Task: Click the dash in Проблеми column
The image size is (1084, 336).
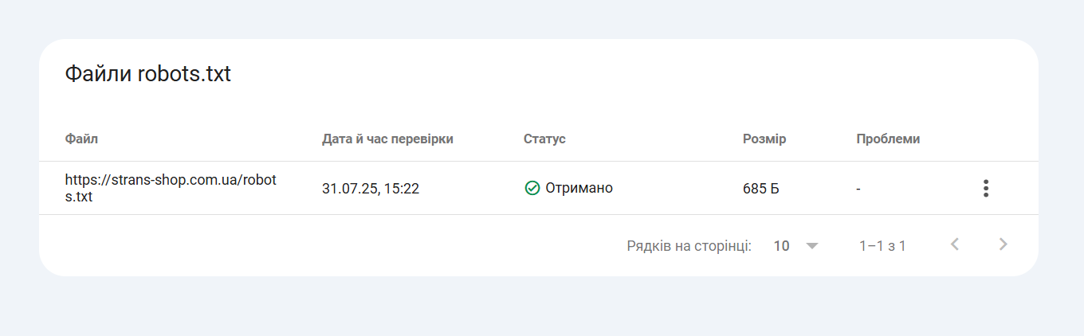Action: (x=858, y=189)
